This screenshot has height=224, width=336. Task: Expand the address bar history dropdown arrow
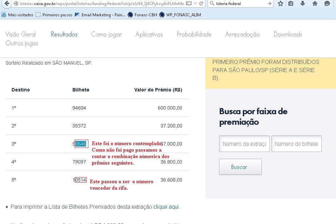195,4
